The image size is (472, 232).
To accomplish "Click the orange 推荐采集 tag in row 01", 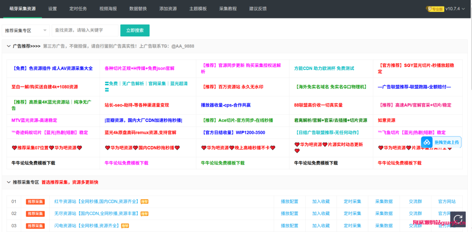I will click(35, 202).
